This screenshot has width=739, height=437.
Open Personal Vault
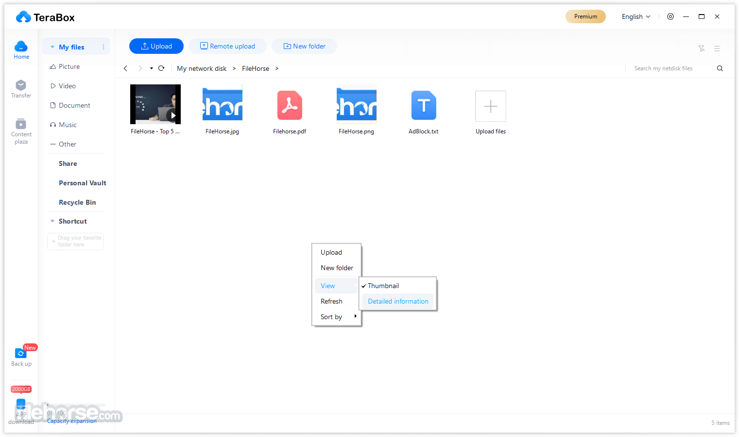83,183
